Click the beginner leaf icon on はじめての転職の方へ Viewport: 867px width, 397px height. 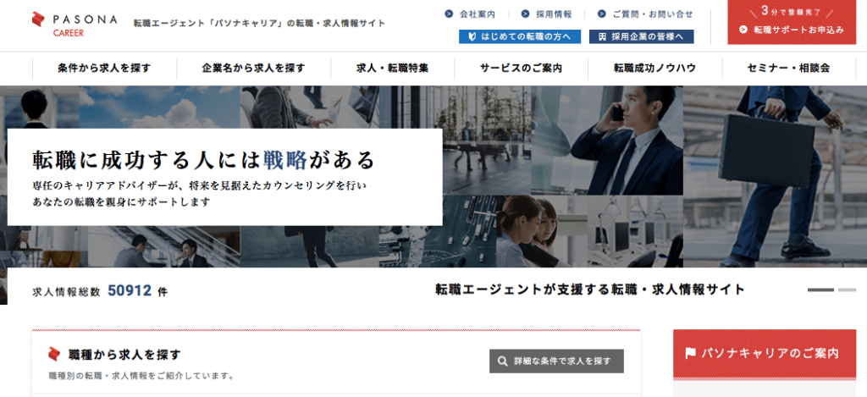click(472, 36)
